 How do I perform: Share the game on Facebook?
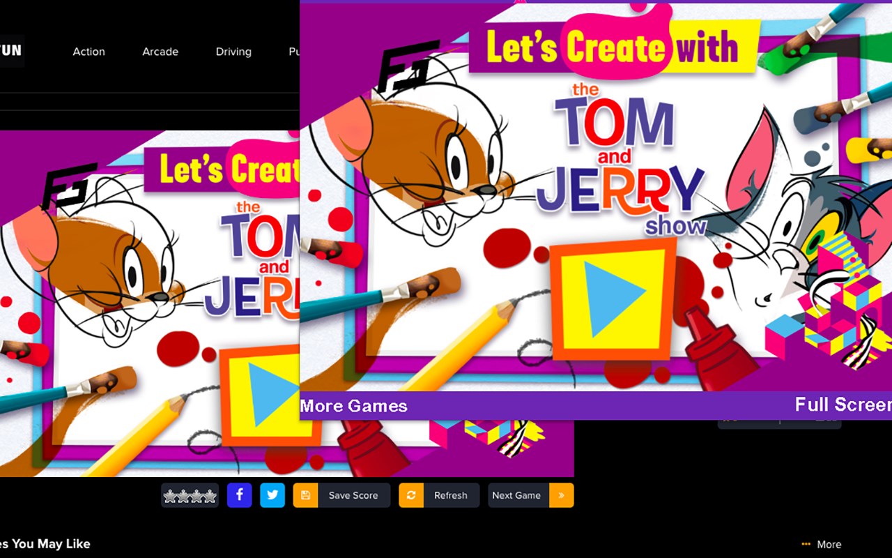click(239, 495)
